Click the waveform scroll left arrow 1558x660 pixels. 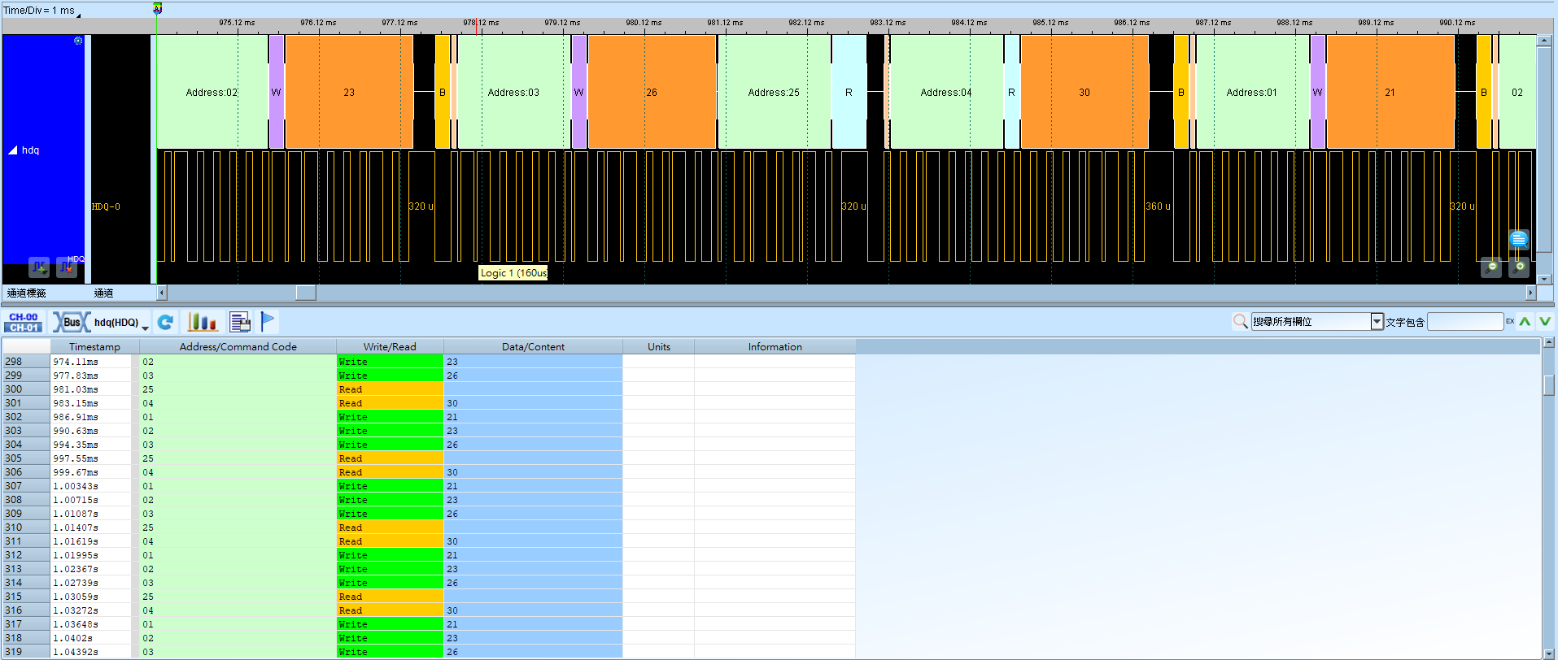pos(162,293)
